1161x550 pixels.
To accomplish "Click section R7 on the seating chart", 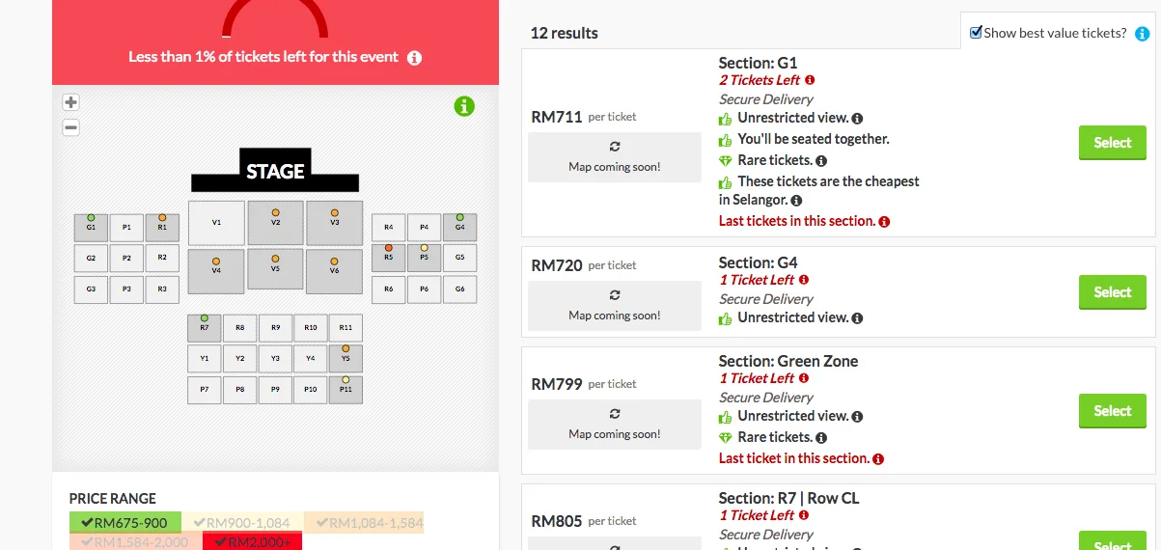I will click(205, 328).
